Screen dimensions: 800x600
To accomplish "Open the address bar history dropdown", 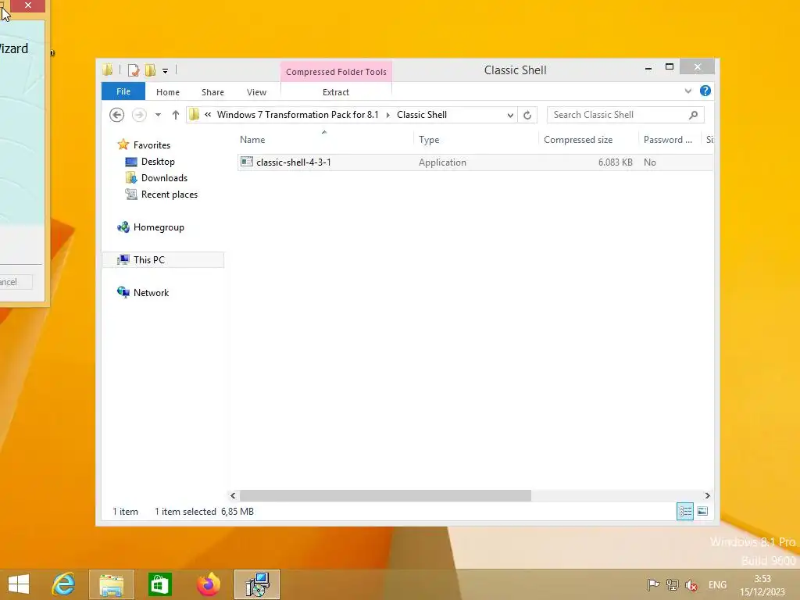I will click(509, 116).
